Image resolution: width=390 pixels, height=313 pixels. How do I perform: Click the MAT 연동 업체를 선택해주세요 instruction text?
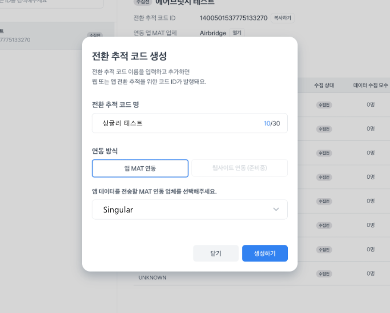(x=154, y=192)
